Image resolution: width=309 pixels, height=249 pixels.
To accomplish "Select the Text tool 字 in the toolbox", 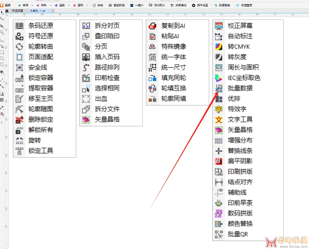I will click(2, 72).
